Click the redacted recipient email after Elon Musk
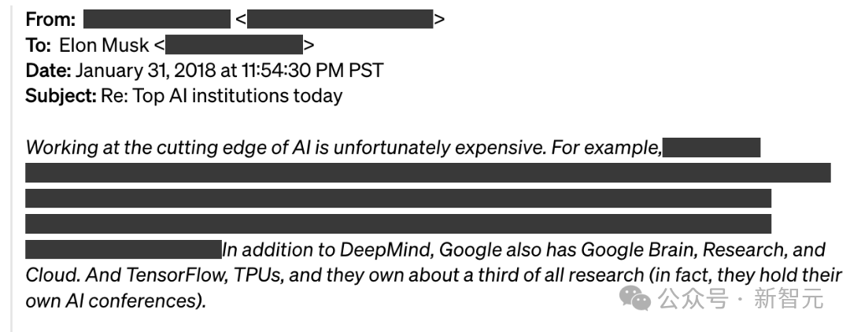The height and width of the screenshot is (332, 850). (235, 45)
